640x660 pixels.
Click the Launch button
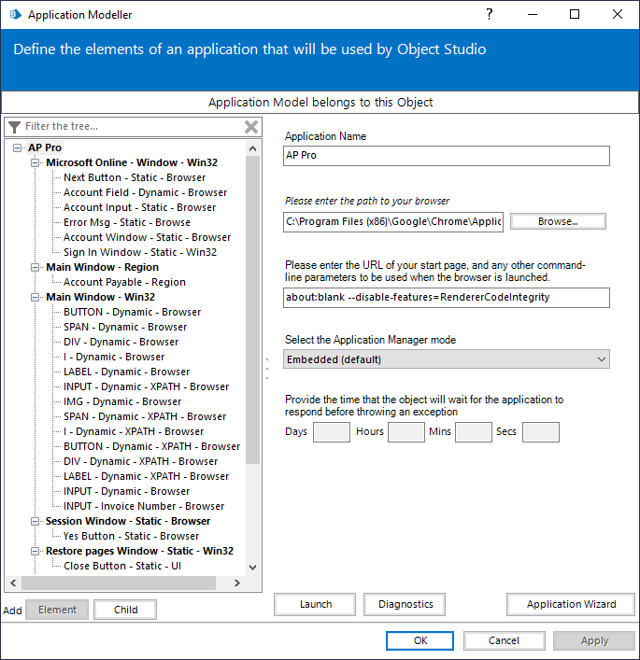tap(315, 604)
